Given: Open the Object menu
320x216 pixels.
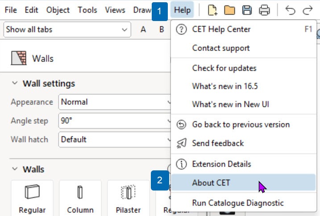Looking at the screenshot, I should (58, 10).
